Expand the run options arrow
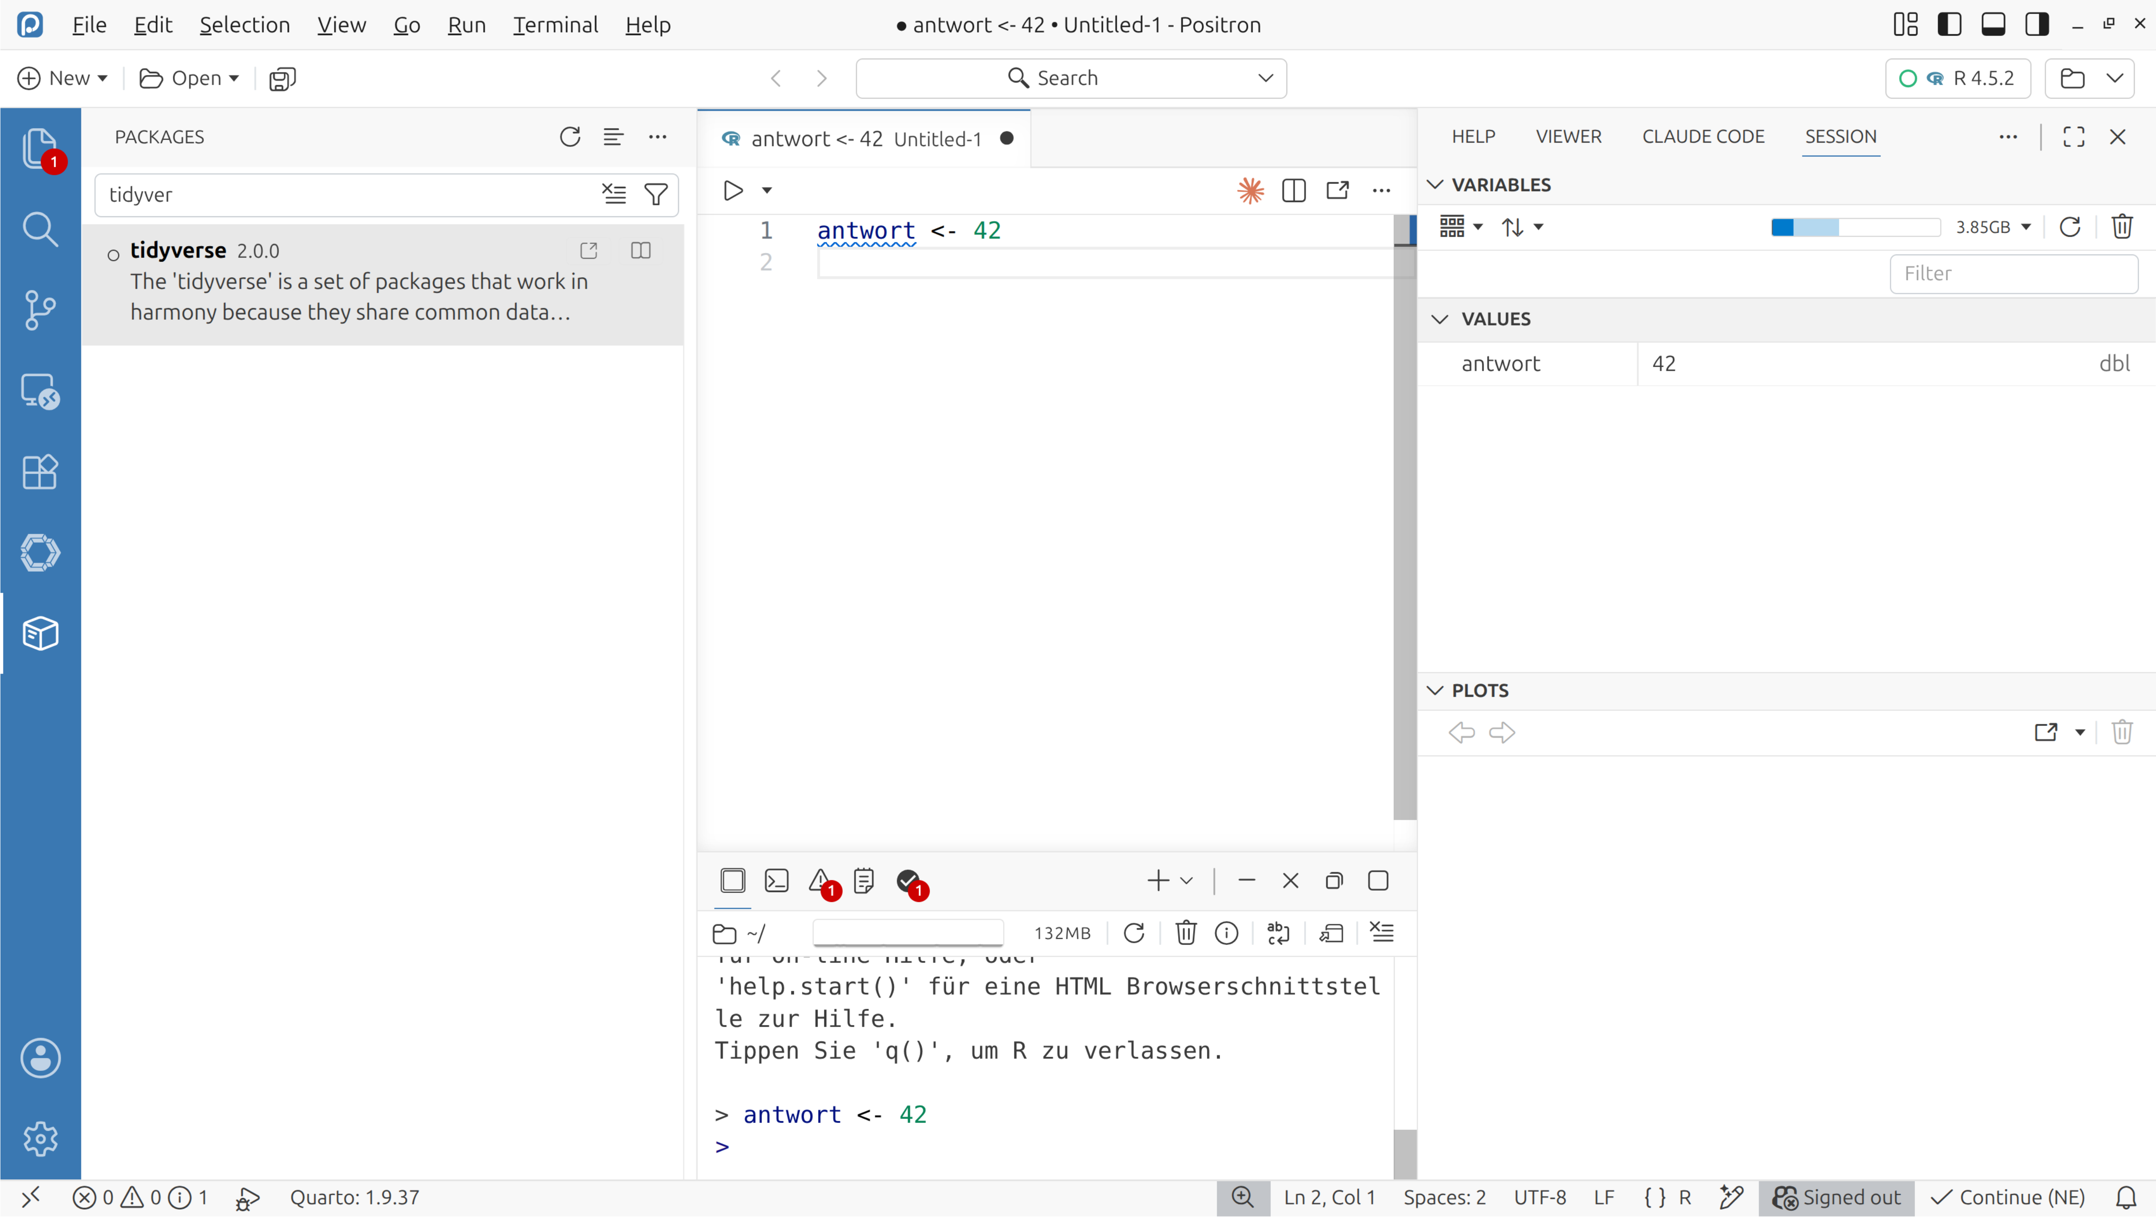This screenshot has width=2156, height=1217. coord(766,191)
